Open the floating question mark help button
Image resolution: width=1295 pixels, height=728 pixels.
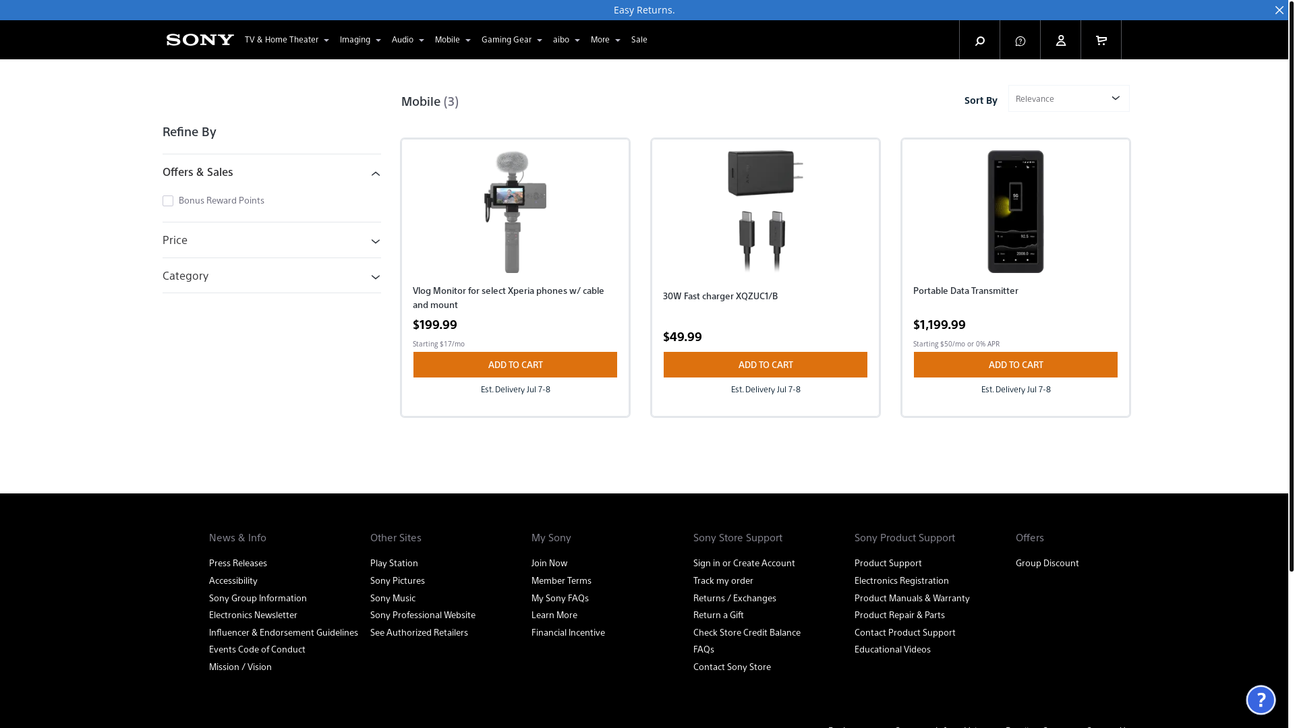click(x=1260, y=700)
